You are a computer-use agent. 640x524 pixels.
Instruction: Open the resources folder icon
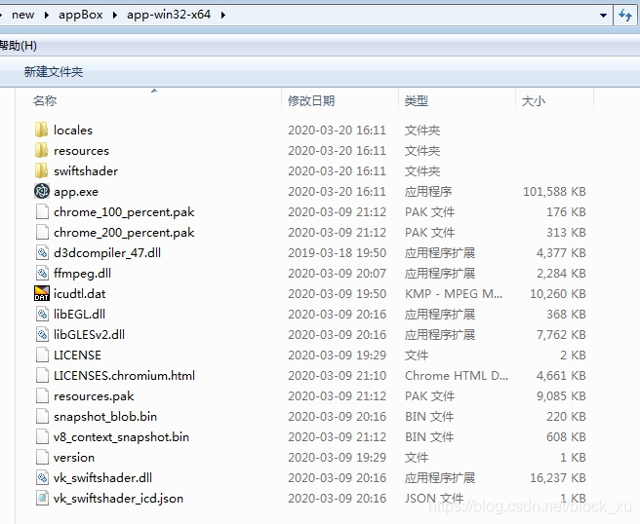[x=41, y=150]
